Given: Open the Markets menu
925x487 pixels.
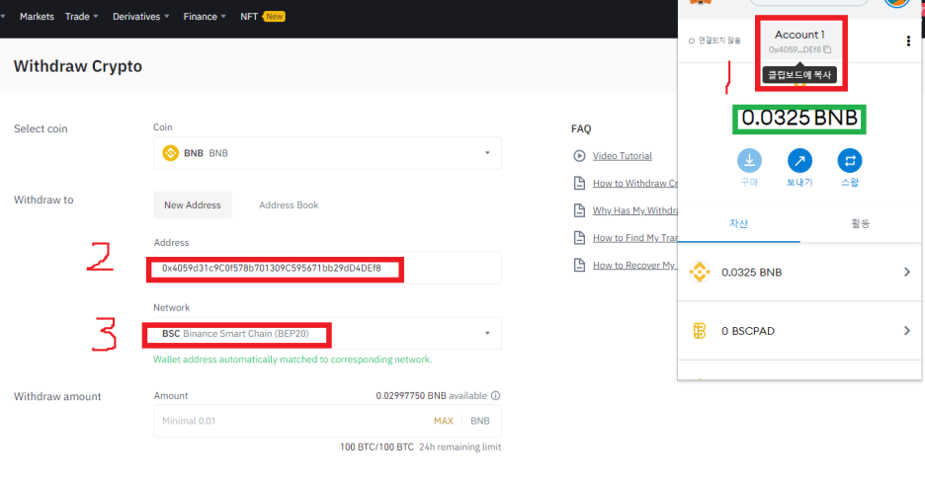Looking at the screenshot, I should 37,17.
